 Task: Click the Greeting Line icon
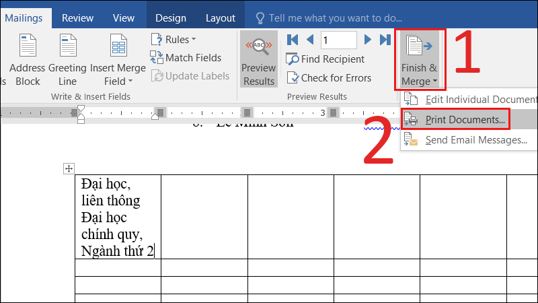67,49
